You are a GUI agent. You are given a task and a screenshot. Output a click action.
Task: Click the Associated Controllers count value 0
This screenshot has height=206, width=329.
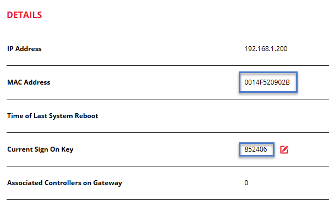coord(246,183)
